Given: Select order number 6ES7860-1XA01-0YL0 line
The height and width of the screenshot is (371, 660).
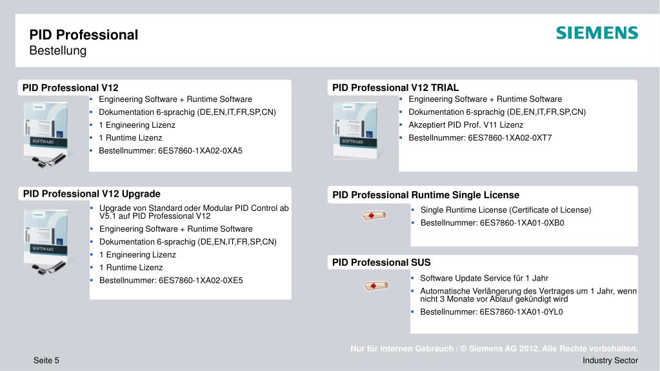Looking at the screenshot, I should 491,312.
